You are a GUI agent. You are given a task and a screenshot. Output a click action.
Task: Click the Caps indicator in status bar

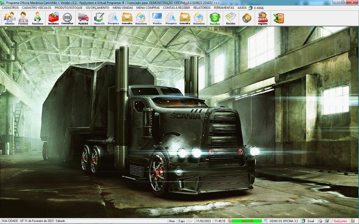[x=182, y=221]
